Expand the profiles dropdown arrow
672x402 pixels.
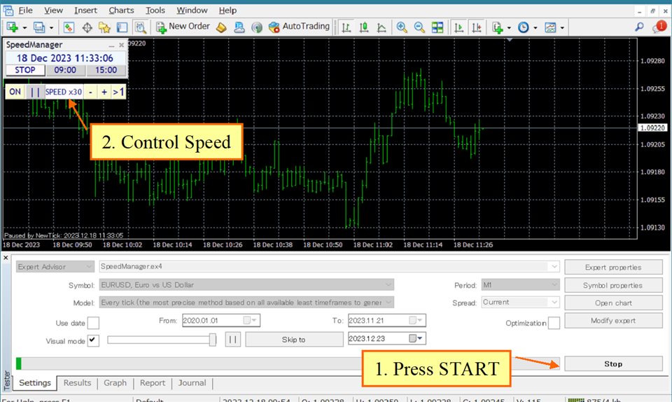(51, 28)
